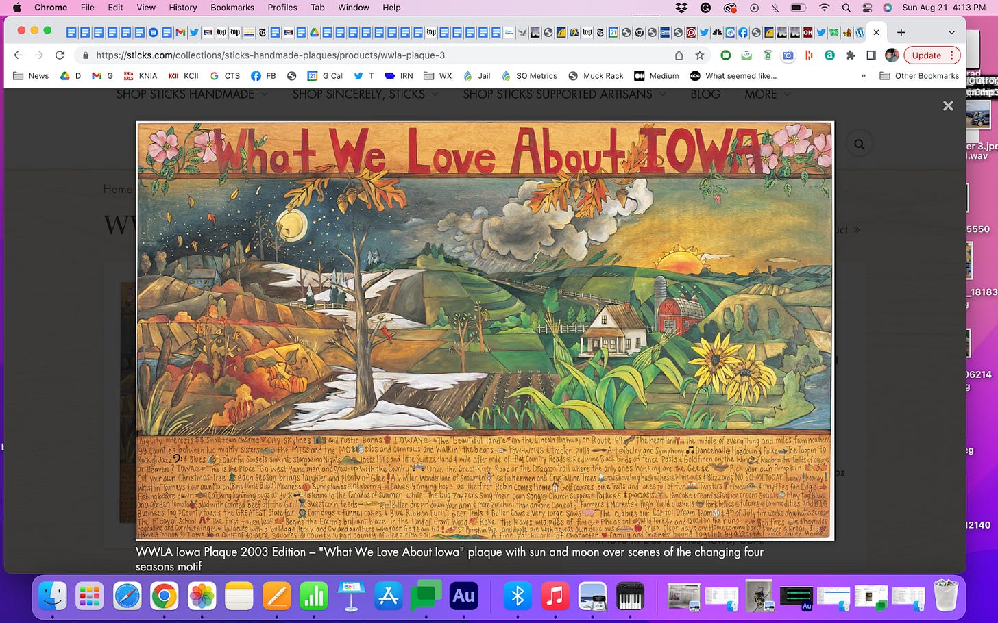Click the blue camera screenshot extension

point(788,55)
